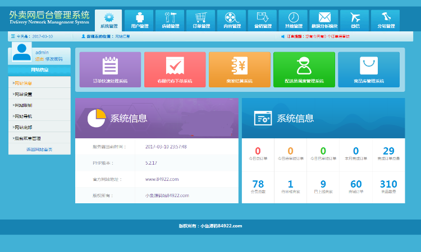The height and width of the screenshot is (252, 421).
Task: Click the 60 orders stat
Action: point(356,186)
